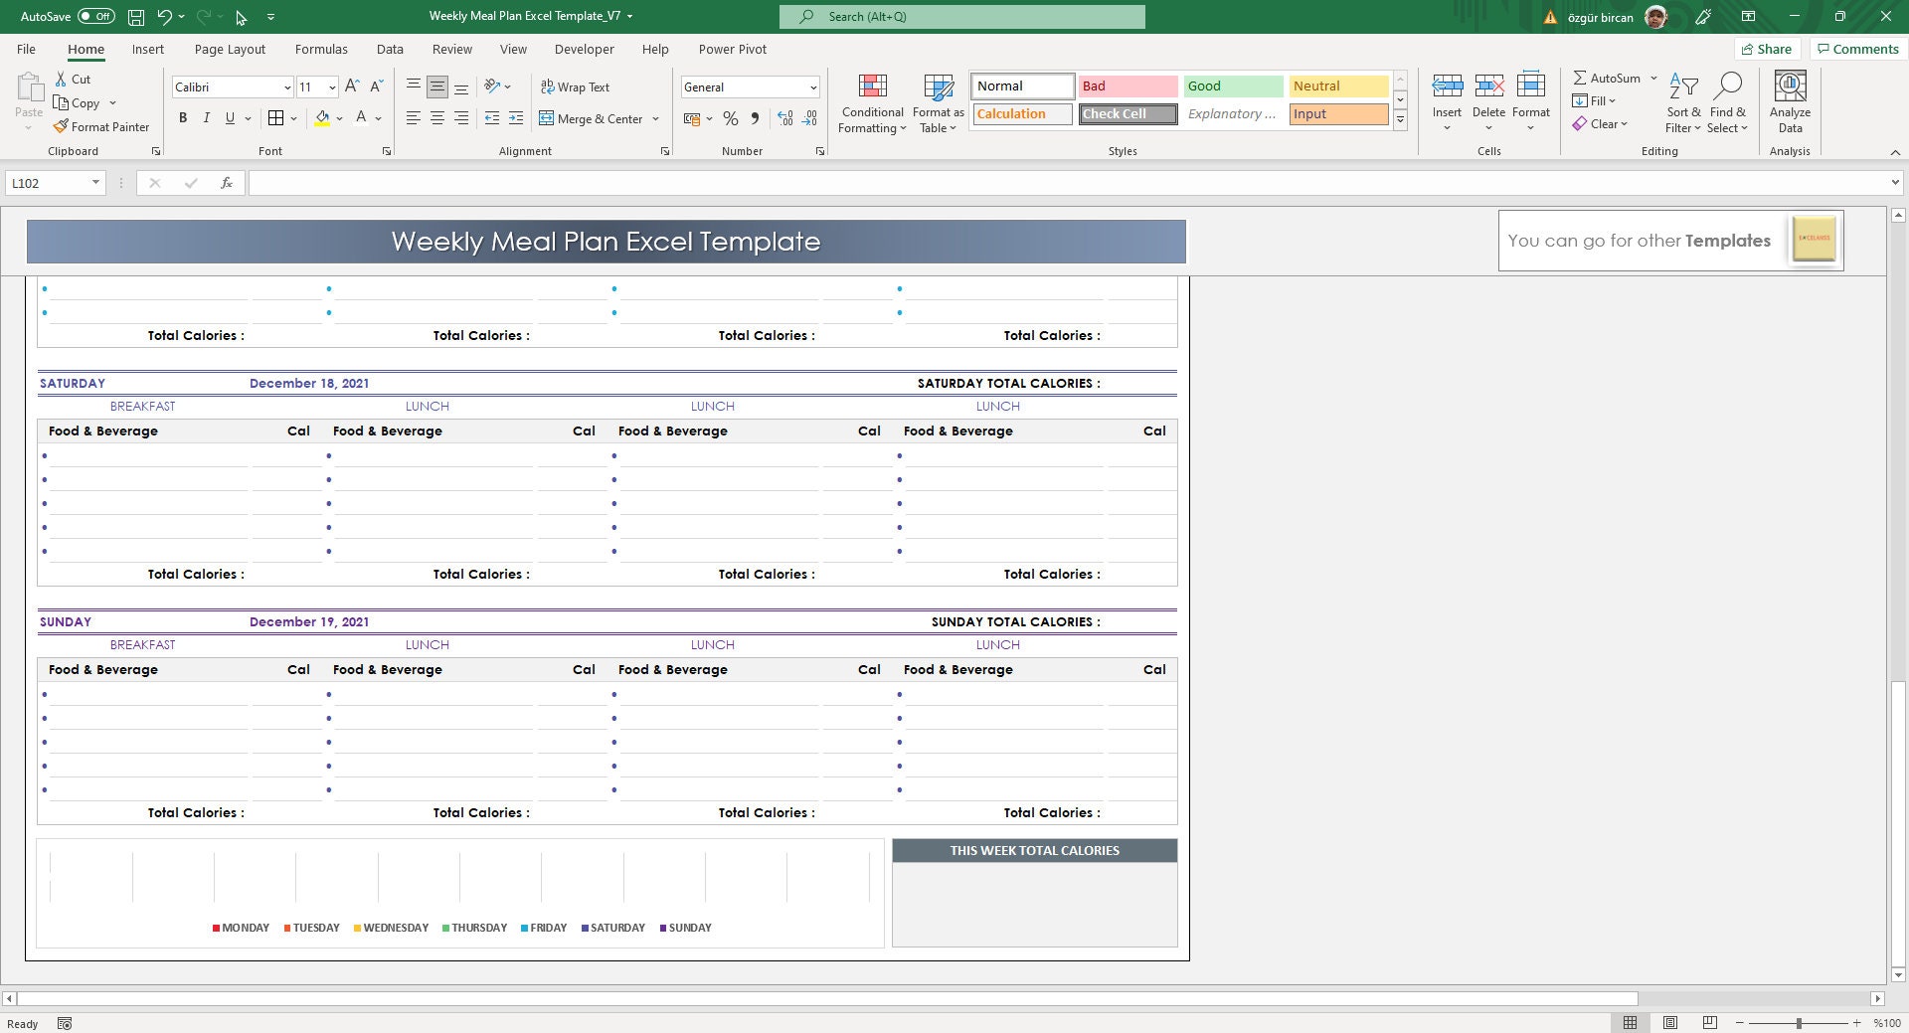Expand Name Box dropdown
The image size is (1909, 1033).
tap(95, 183)
